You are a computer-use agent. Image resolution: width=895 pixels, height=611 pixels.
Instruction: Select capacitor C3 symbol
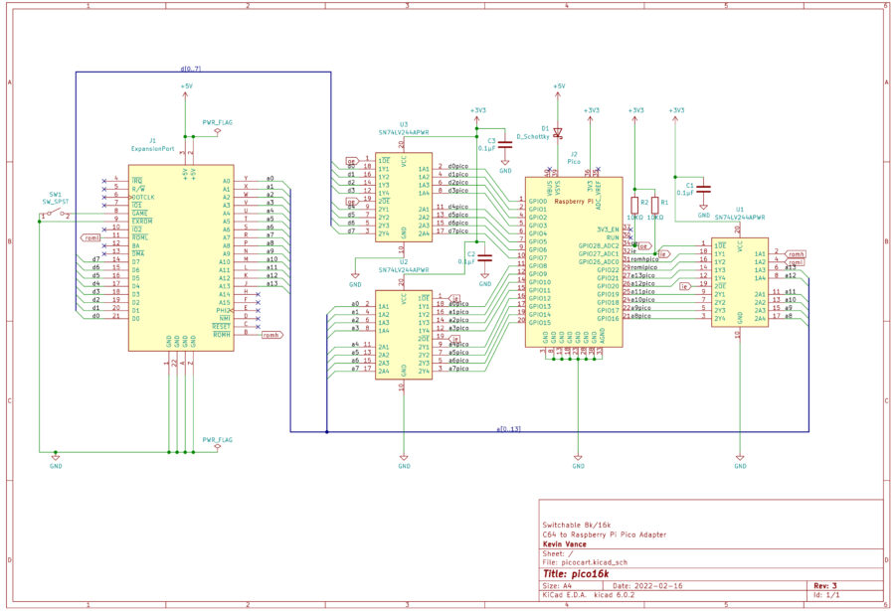point(505,144)
